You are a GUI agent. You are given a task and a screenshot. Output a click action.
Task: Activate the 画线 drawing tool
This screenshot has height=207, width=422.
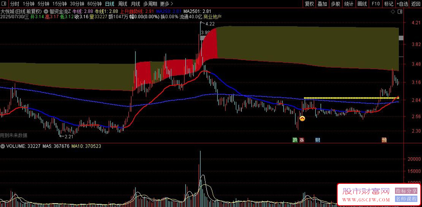pos(362,4)
